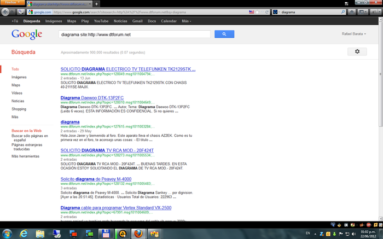Open a new browser tab
This screenshot has height=239, width=383.
click(x=96, y=4)
